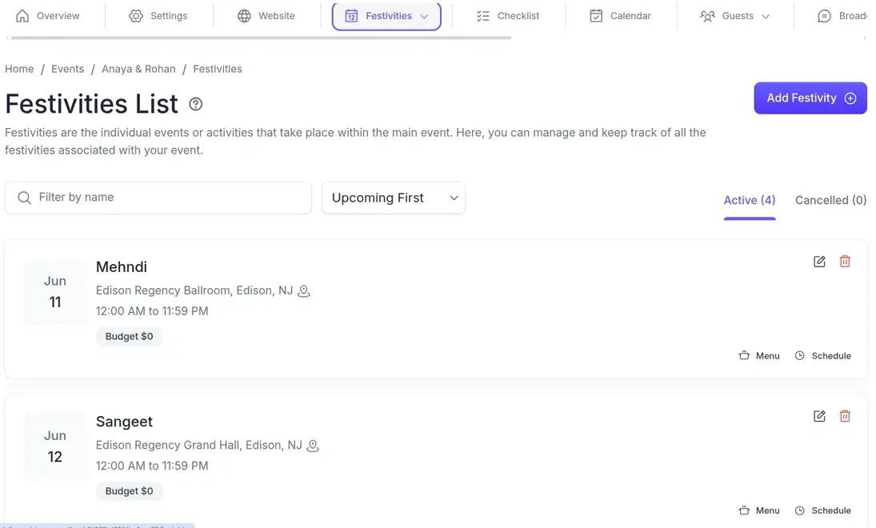
Task: Click Budget $0 badge on Mehndi
Action: 129,336
